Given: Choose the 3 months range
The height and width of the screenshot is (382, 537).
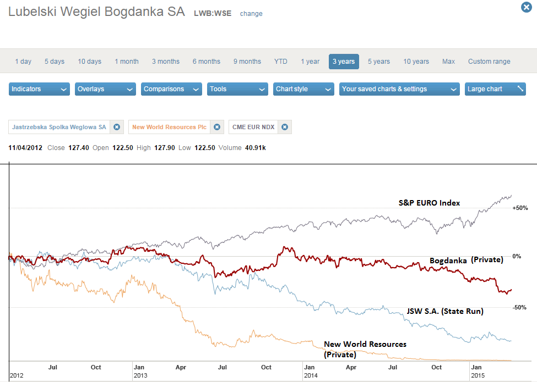Looking at the screenshot, I should click(x=166, y=62).
